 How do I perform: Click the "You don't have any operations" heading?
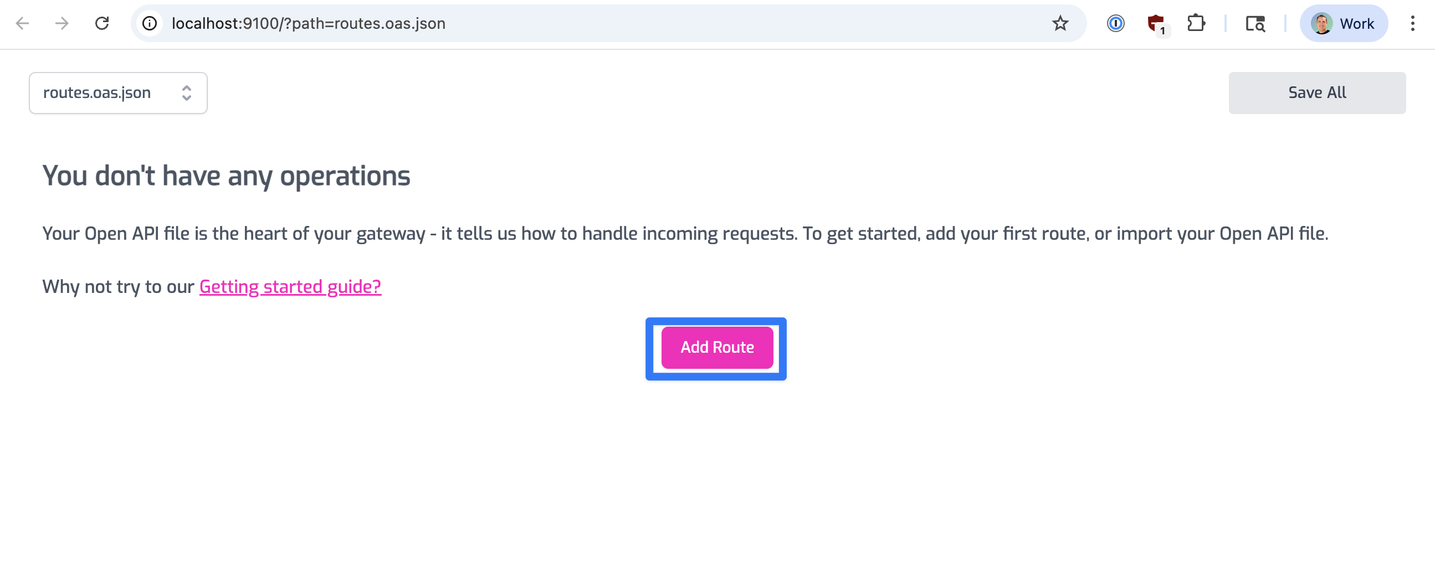[226, 176]
